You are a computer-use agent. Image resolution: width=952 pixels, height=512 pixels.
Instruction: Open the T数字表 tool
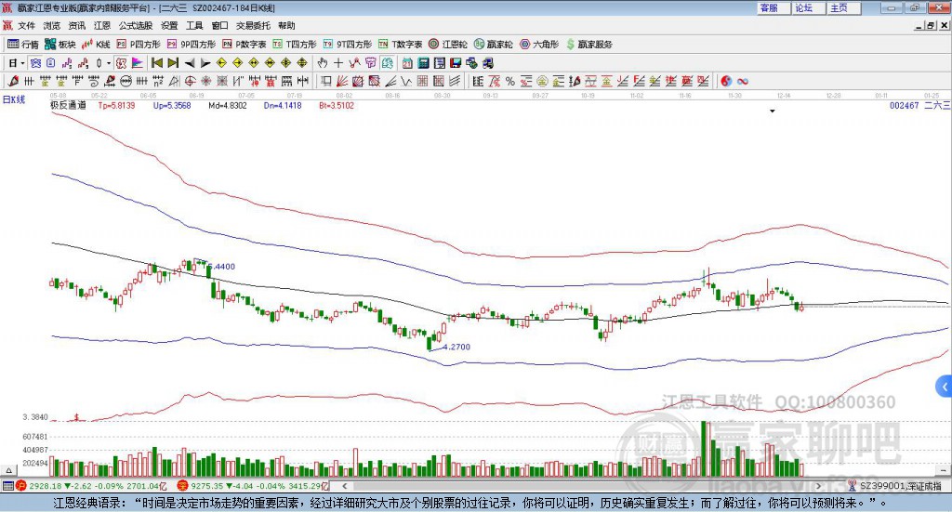tap(400, 45)
